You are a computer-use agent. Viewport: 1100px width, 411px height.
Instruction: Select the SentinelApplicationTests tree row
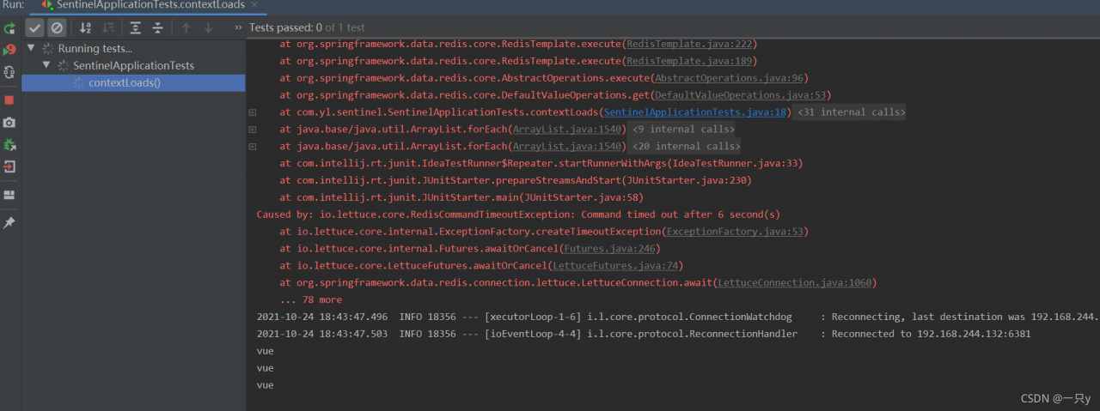pyautogui.click(x=133, y=65)
